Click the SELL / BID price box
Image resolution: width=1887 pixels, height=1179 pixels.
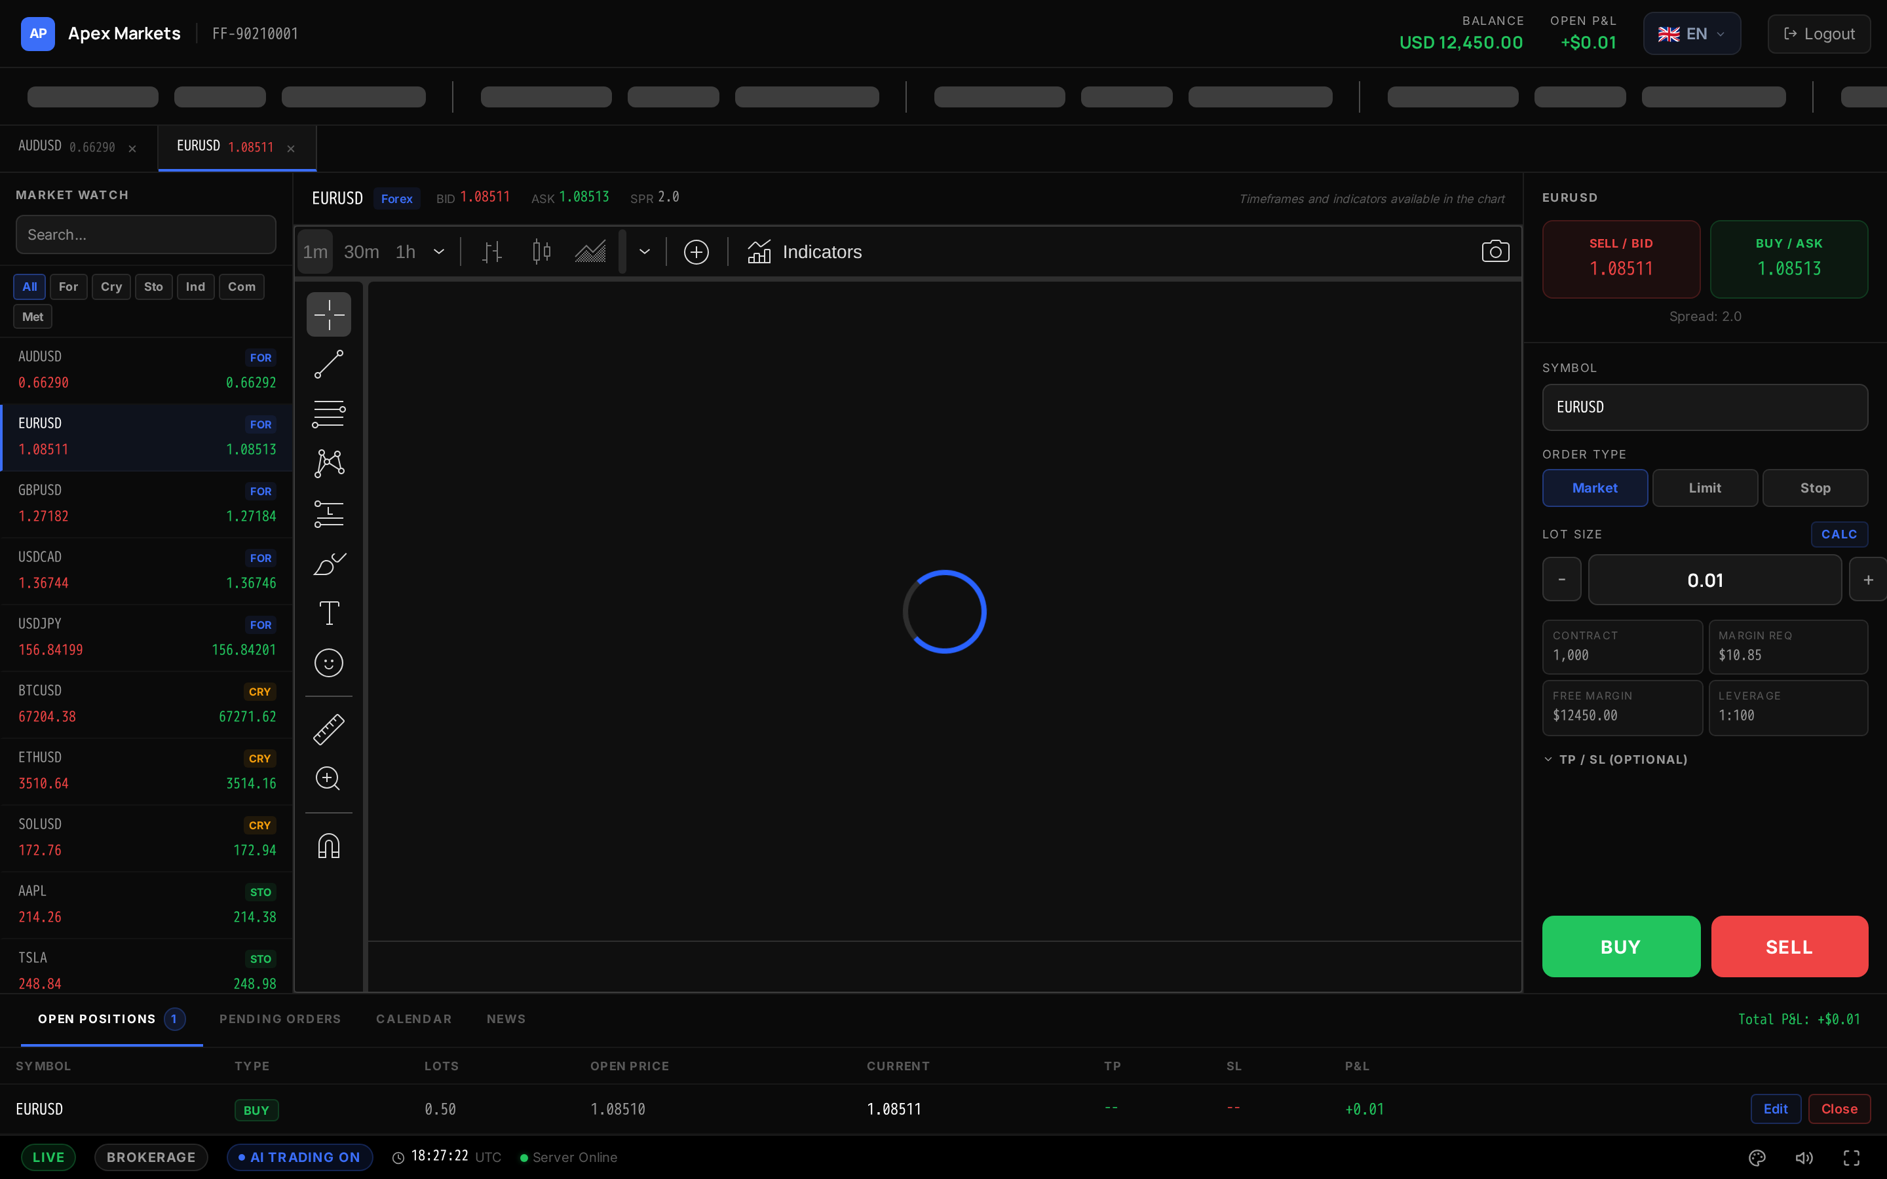click(x=1620, y=259)
